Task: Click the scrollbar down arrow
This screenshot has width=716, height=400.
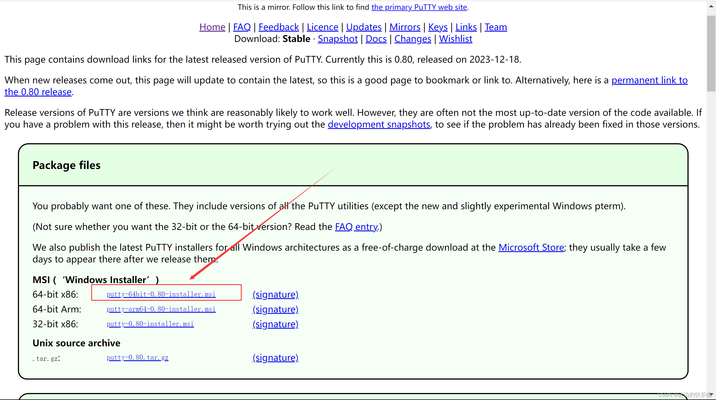Action: pyautogui.click(x=711, y=394)
